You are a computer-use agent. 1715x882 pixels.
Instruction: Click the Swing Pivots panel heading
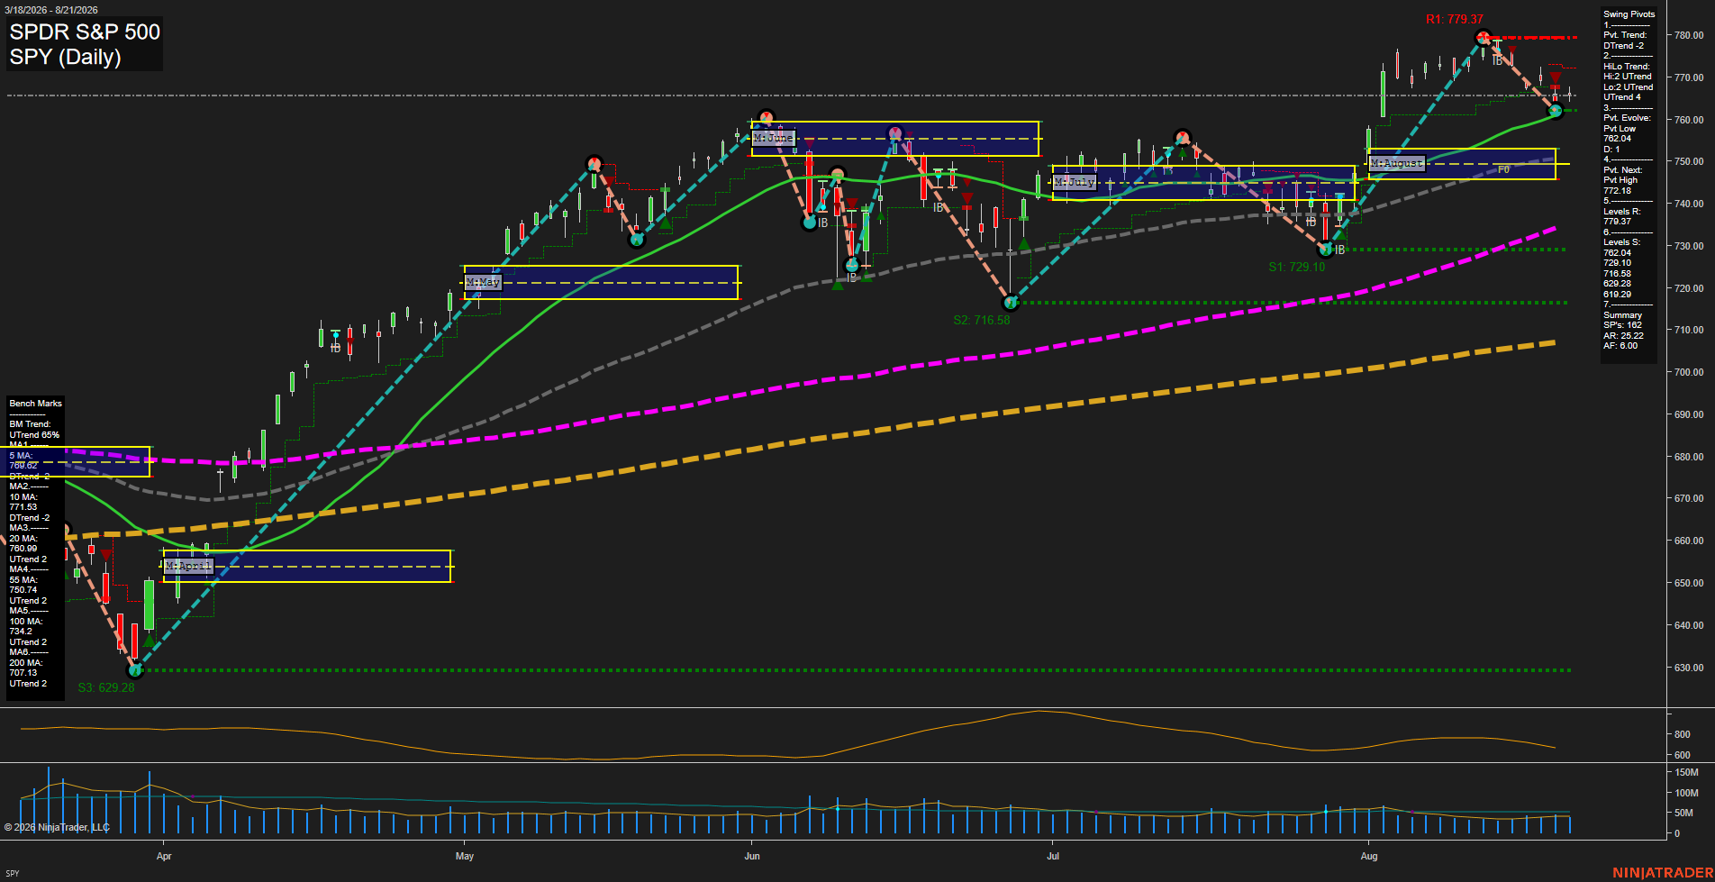point(1629,14)
